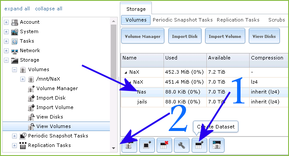Click the Volume Manager button

pyautogui.click(x=143, y=36)
